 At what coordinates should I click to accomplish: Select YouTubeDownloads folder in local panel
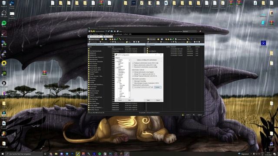tap(96, 51)
